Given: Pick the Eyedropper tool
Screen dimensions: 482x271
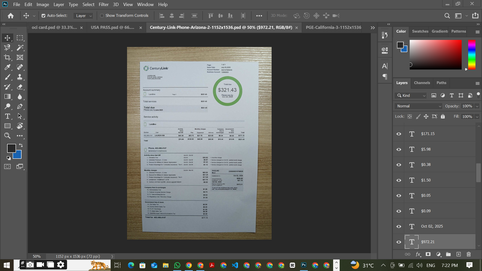Looking at the screenshot, I should coord(8,67).
